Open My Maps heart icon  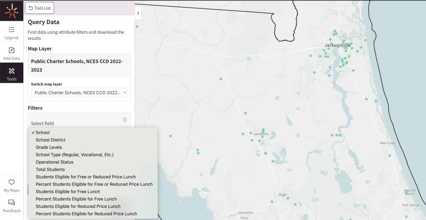point(12,185)
